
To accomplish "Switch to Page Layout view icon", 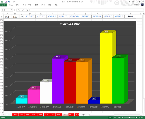I will click(115, 117).
